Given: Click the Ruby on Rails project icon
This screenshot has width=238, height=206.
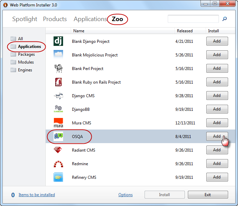Looking at the screenshot, I should click(58, 82).
